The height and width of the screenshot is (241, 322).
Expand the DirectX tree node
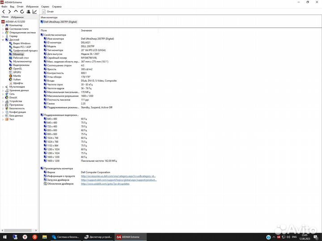[x=3, y=98]
